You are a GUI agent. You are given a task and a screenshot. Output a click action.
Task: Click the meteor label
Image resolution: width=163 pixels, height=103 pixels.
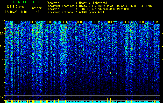37,8
